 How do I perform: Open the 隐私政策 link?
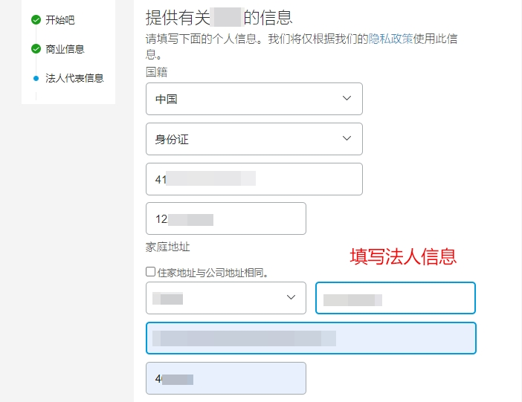[390, 39]
